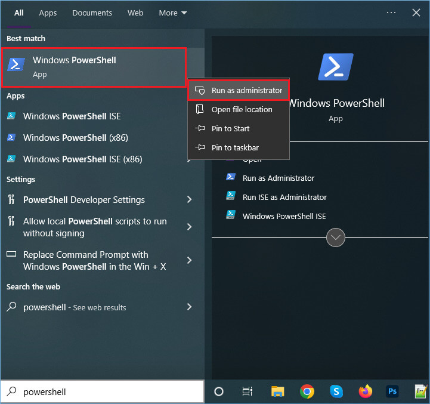This screenshot has height=404, width=430.
Task: Click the Windows PowerShell ISE icon in Apps list
Action: point(11,116)
